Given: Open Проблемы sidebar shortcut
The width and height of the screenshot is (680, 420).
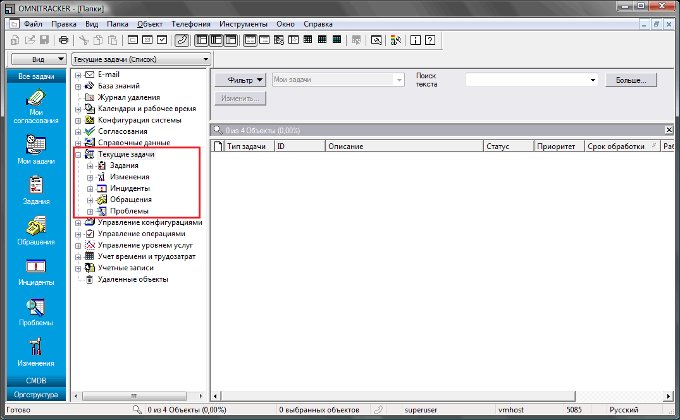Looking at the screenshot, I should [x=36, y=312].
